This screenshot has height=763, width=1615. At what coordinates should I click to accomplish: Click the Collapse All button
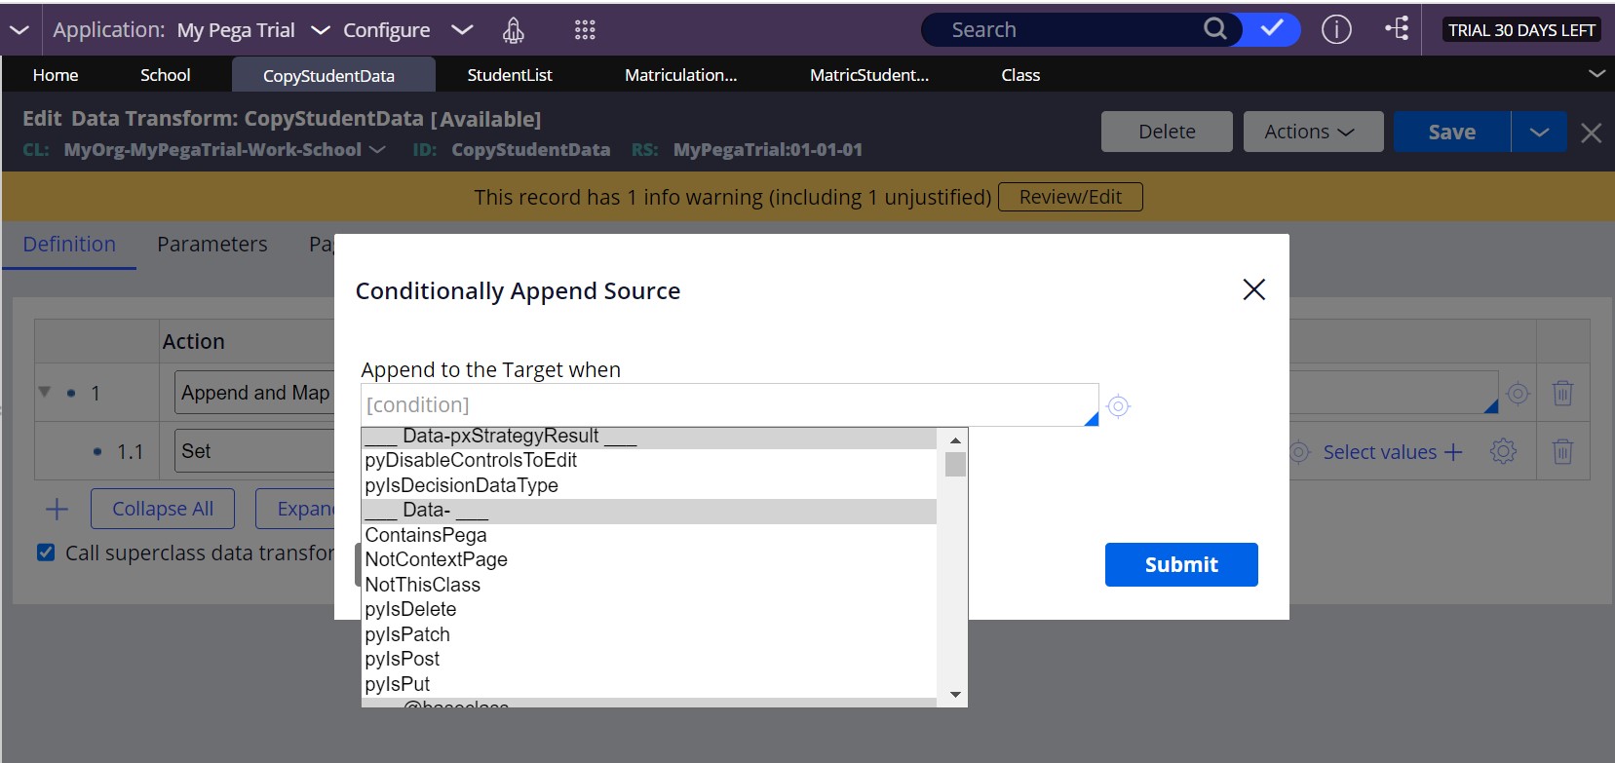[x=163, y=509]
